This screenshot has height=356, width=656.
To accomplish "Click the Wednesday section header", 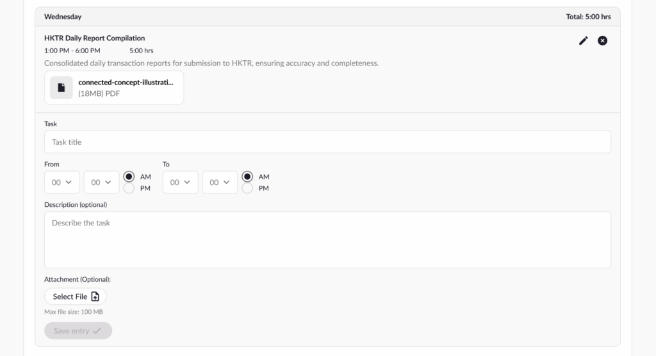I will (63, 17).
